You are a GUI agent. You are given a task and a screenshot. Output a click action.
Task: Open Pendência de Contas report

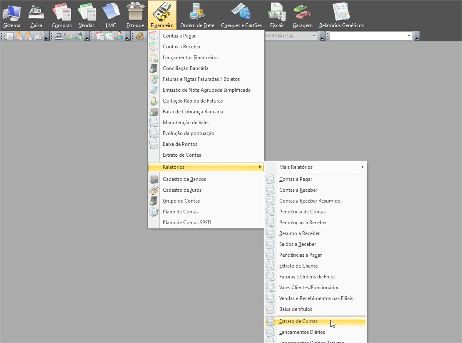(315, 212)
